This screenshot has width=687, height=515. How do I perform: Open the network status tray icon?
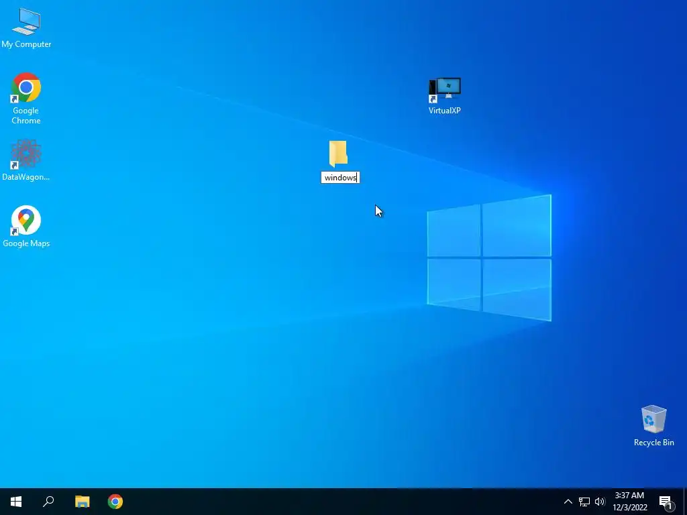(x=584, y=502)
